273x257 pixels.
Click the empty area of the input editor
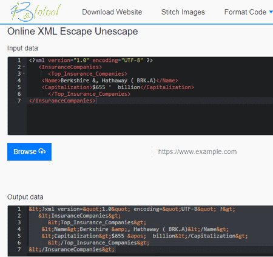pyautogui.click(x=150, y=119)
